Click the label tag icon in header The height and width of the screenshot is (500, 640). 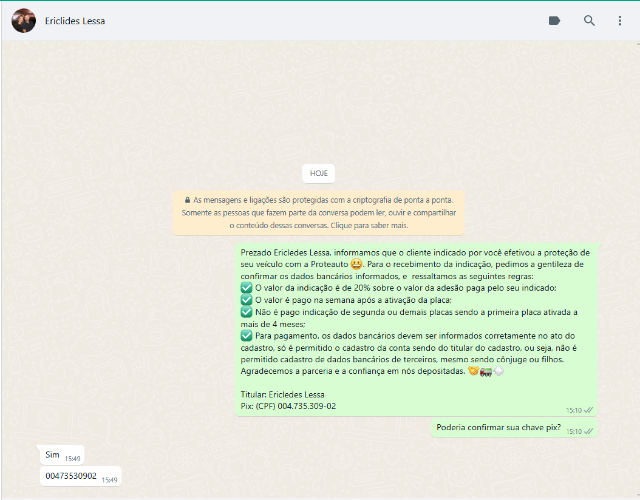click(x=554, y=21)
